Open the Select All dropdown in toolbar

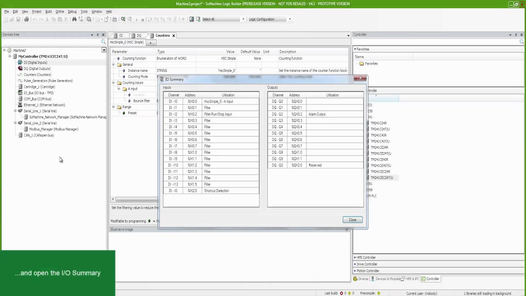(243, 19)
